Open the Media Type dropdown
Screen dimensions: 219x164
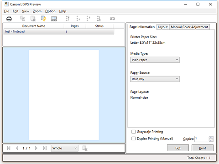(x=155, y=60)
